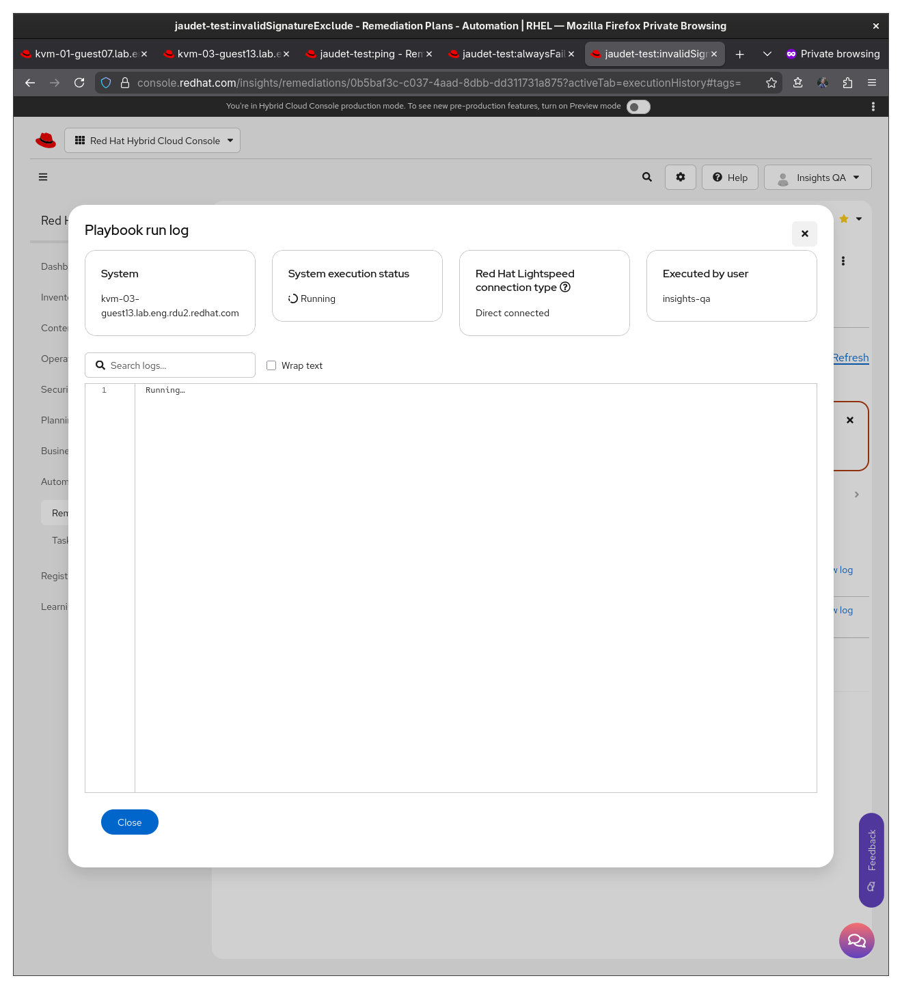Image resolution: width=902 pixels, height=989 pixels.
Task: Click the Red Hat logo
Action: [46, 140]
